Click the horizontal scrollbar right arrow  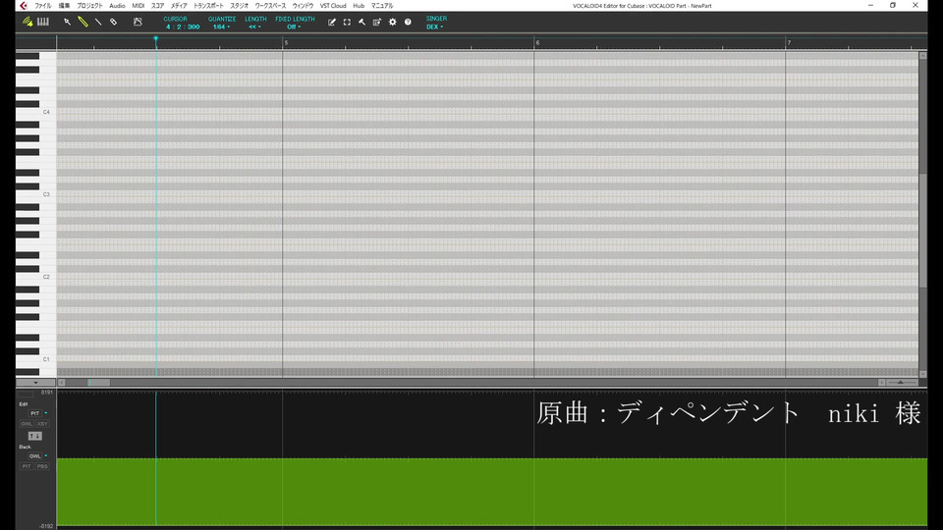[882, 382]
